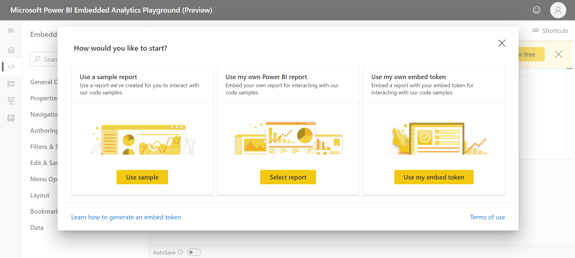Open the Terms of use link
This screenshot has height=258, width=575.
click(x=487, y=217)
